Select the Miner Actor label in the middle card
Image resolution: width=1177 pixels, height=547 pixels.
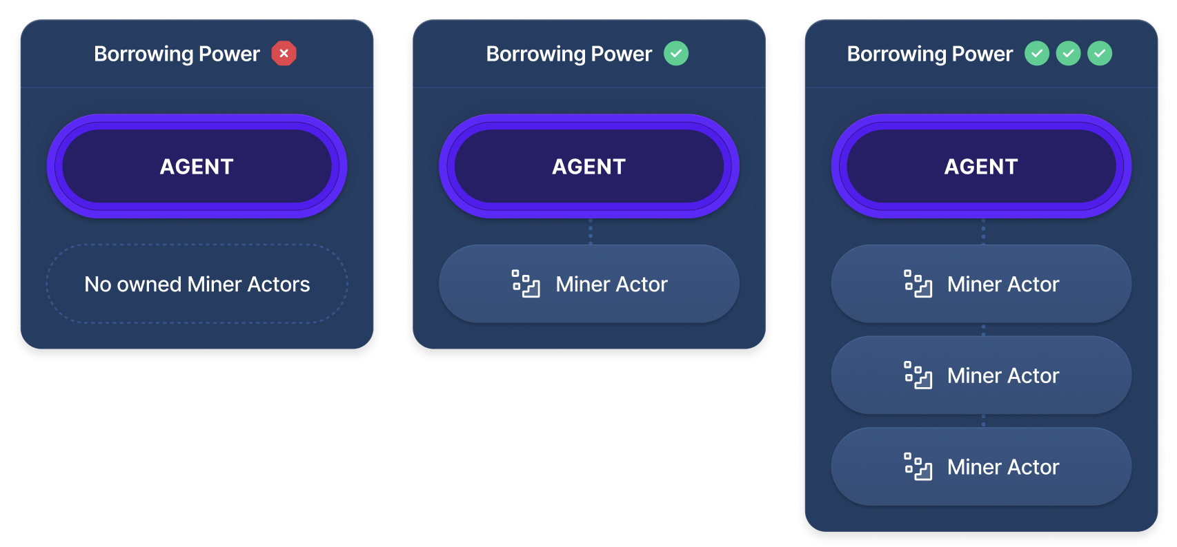(x=611, y=284)
